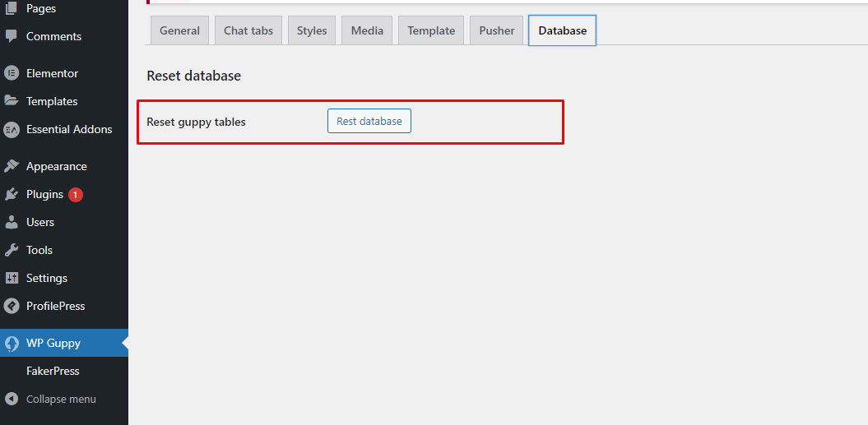Click the Appearance paintbrush icon
The image size is (868, 425).
pos(12,166)
